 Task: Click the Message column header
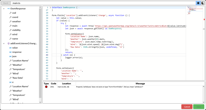click(140, 83)
